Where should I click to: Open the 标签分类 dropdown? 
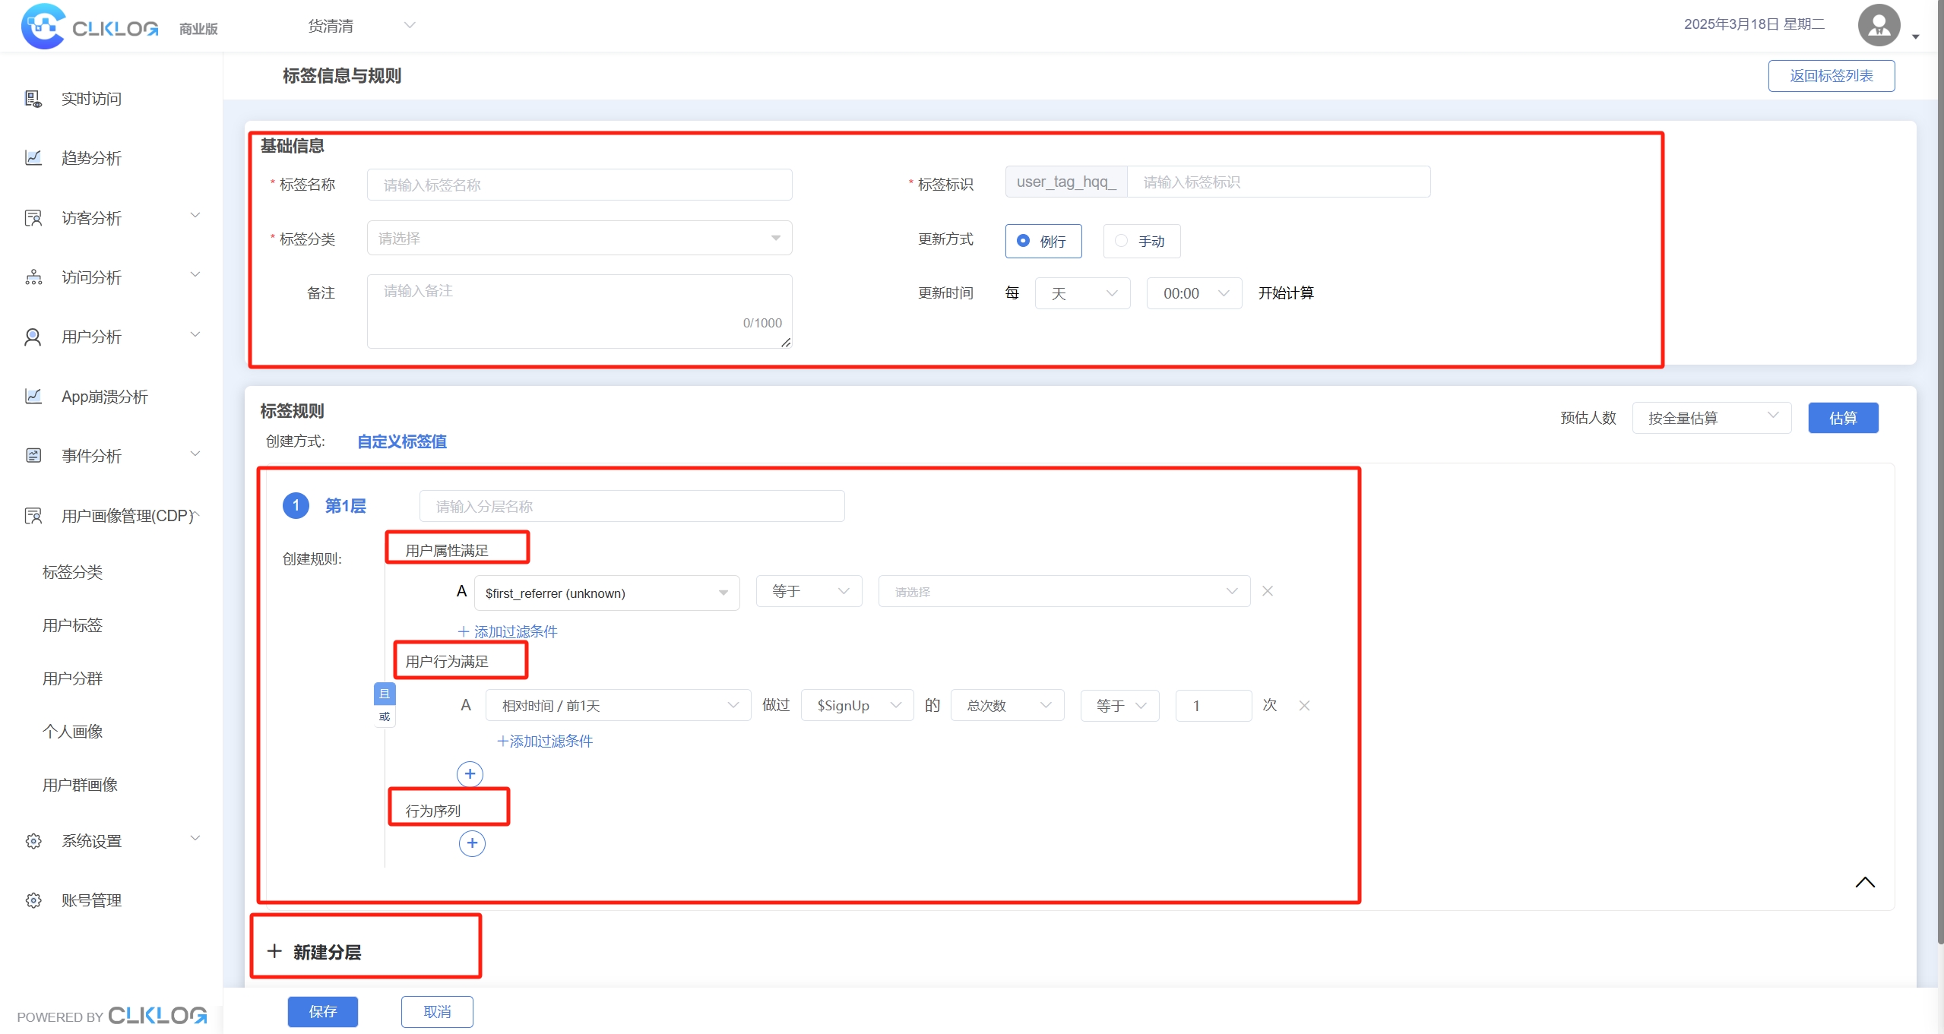(x=579, y=239)
